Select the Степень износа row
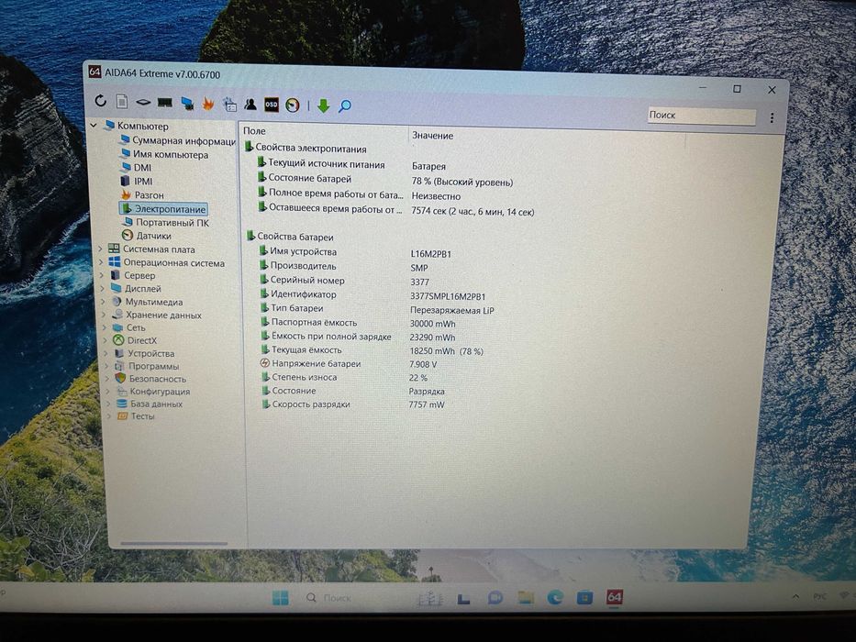Screen dimensions: 856x642 click(344, 377)
